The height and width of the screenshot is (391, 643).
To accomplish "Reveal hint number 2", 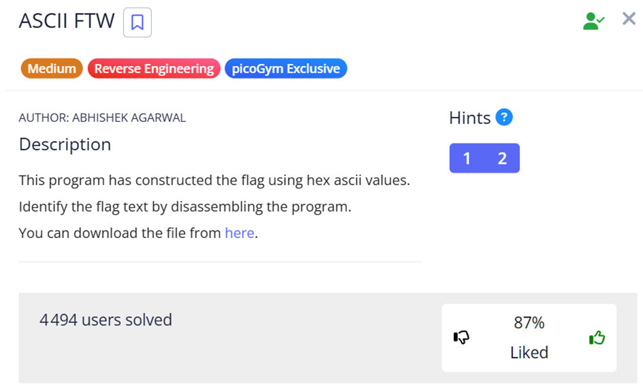I will (x=502, y=158).
